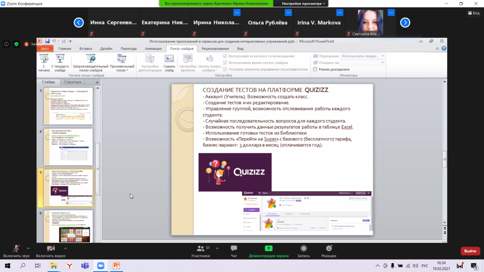Viewport: 484px width, 272px height.
Task: Open File Explorer from the taskbar
Action: point(54,266)
